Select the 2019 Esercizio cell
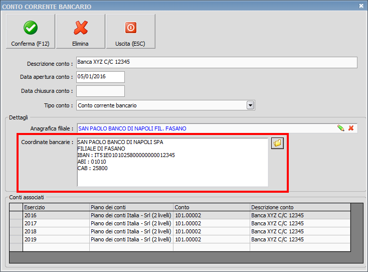368x272 pixels. click(x=56, y=239)
